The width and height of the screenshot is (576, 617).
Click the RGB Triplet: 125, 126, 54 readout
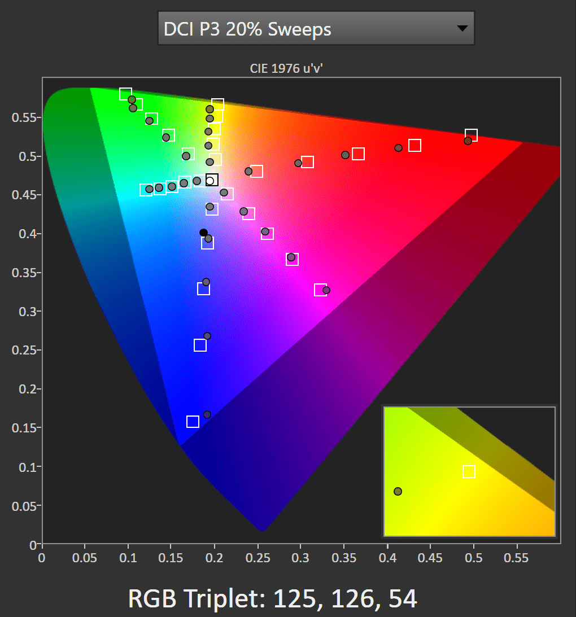click(x=272, y=598)
